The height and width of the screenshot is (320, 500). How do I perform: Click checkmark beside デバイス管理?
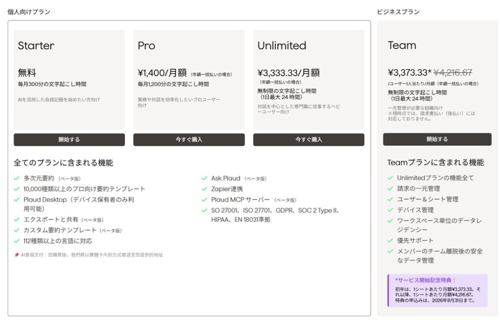coord(390,210)
